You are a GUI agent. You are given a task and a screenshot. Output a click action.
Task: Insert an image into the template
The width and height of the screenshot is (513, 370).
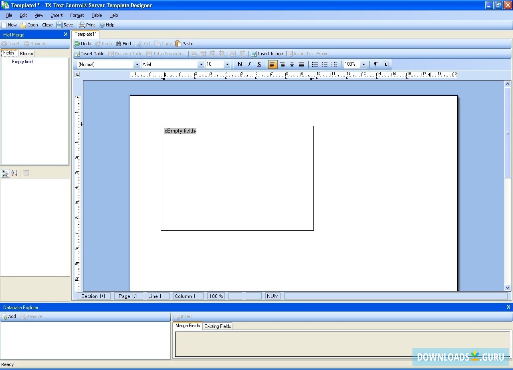pyautogui.click(x=267, y=53)
